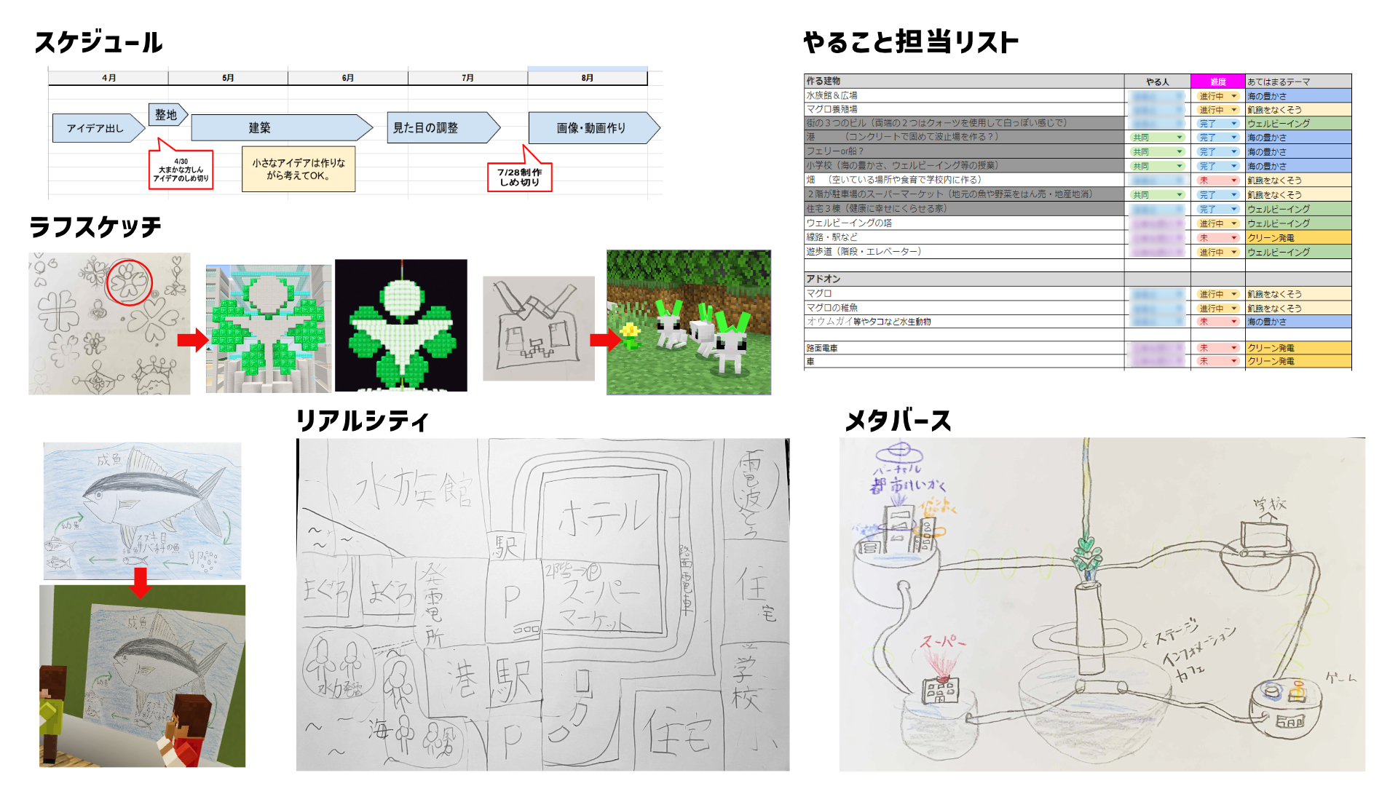
Task: Open the 進行中 dropdown for マグロの稚魚
Action: click(x=1218, y=309)
